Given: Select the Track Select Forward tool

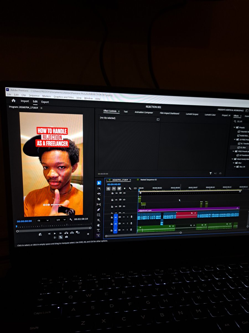Looking at the screenshot, I should (99, 188).
